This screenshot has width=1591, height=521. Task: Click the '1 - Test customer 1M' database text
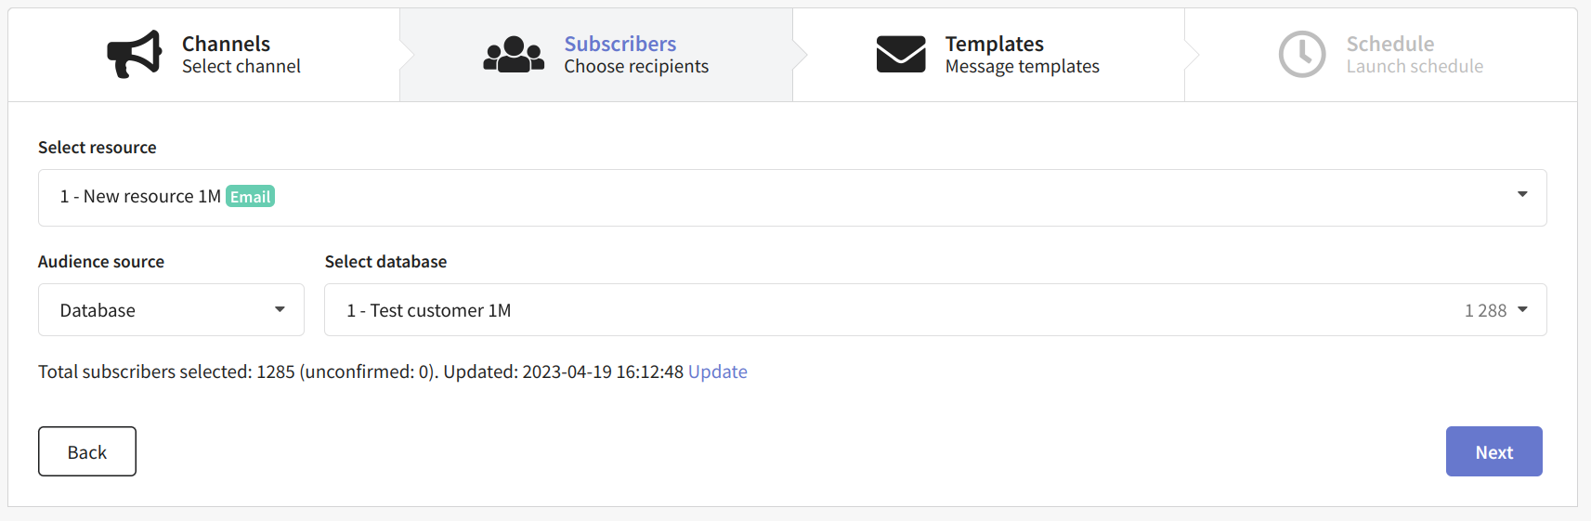(x=429, y=310)
